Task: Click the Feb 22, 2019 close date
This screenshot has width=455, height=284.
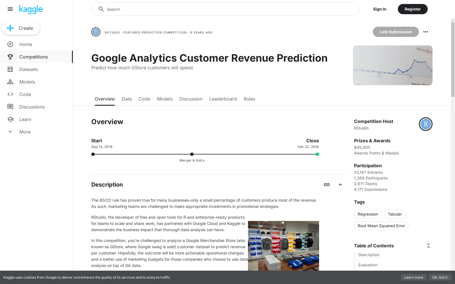Action: [308, 147]
